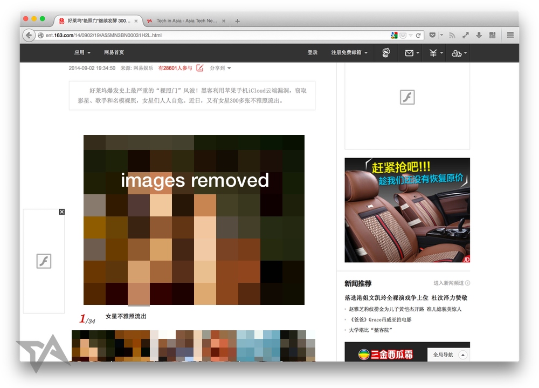The image size is (539, 388).
Task: Select the 好莱坞"艳照门"继续发酵 tab
Action: pos(98,21)
